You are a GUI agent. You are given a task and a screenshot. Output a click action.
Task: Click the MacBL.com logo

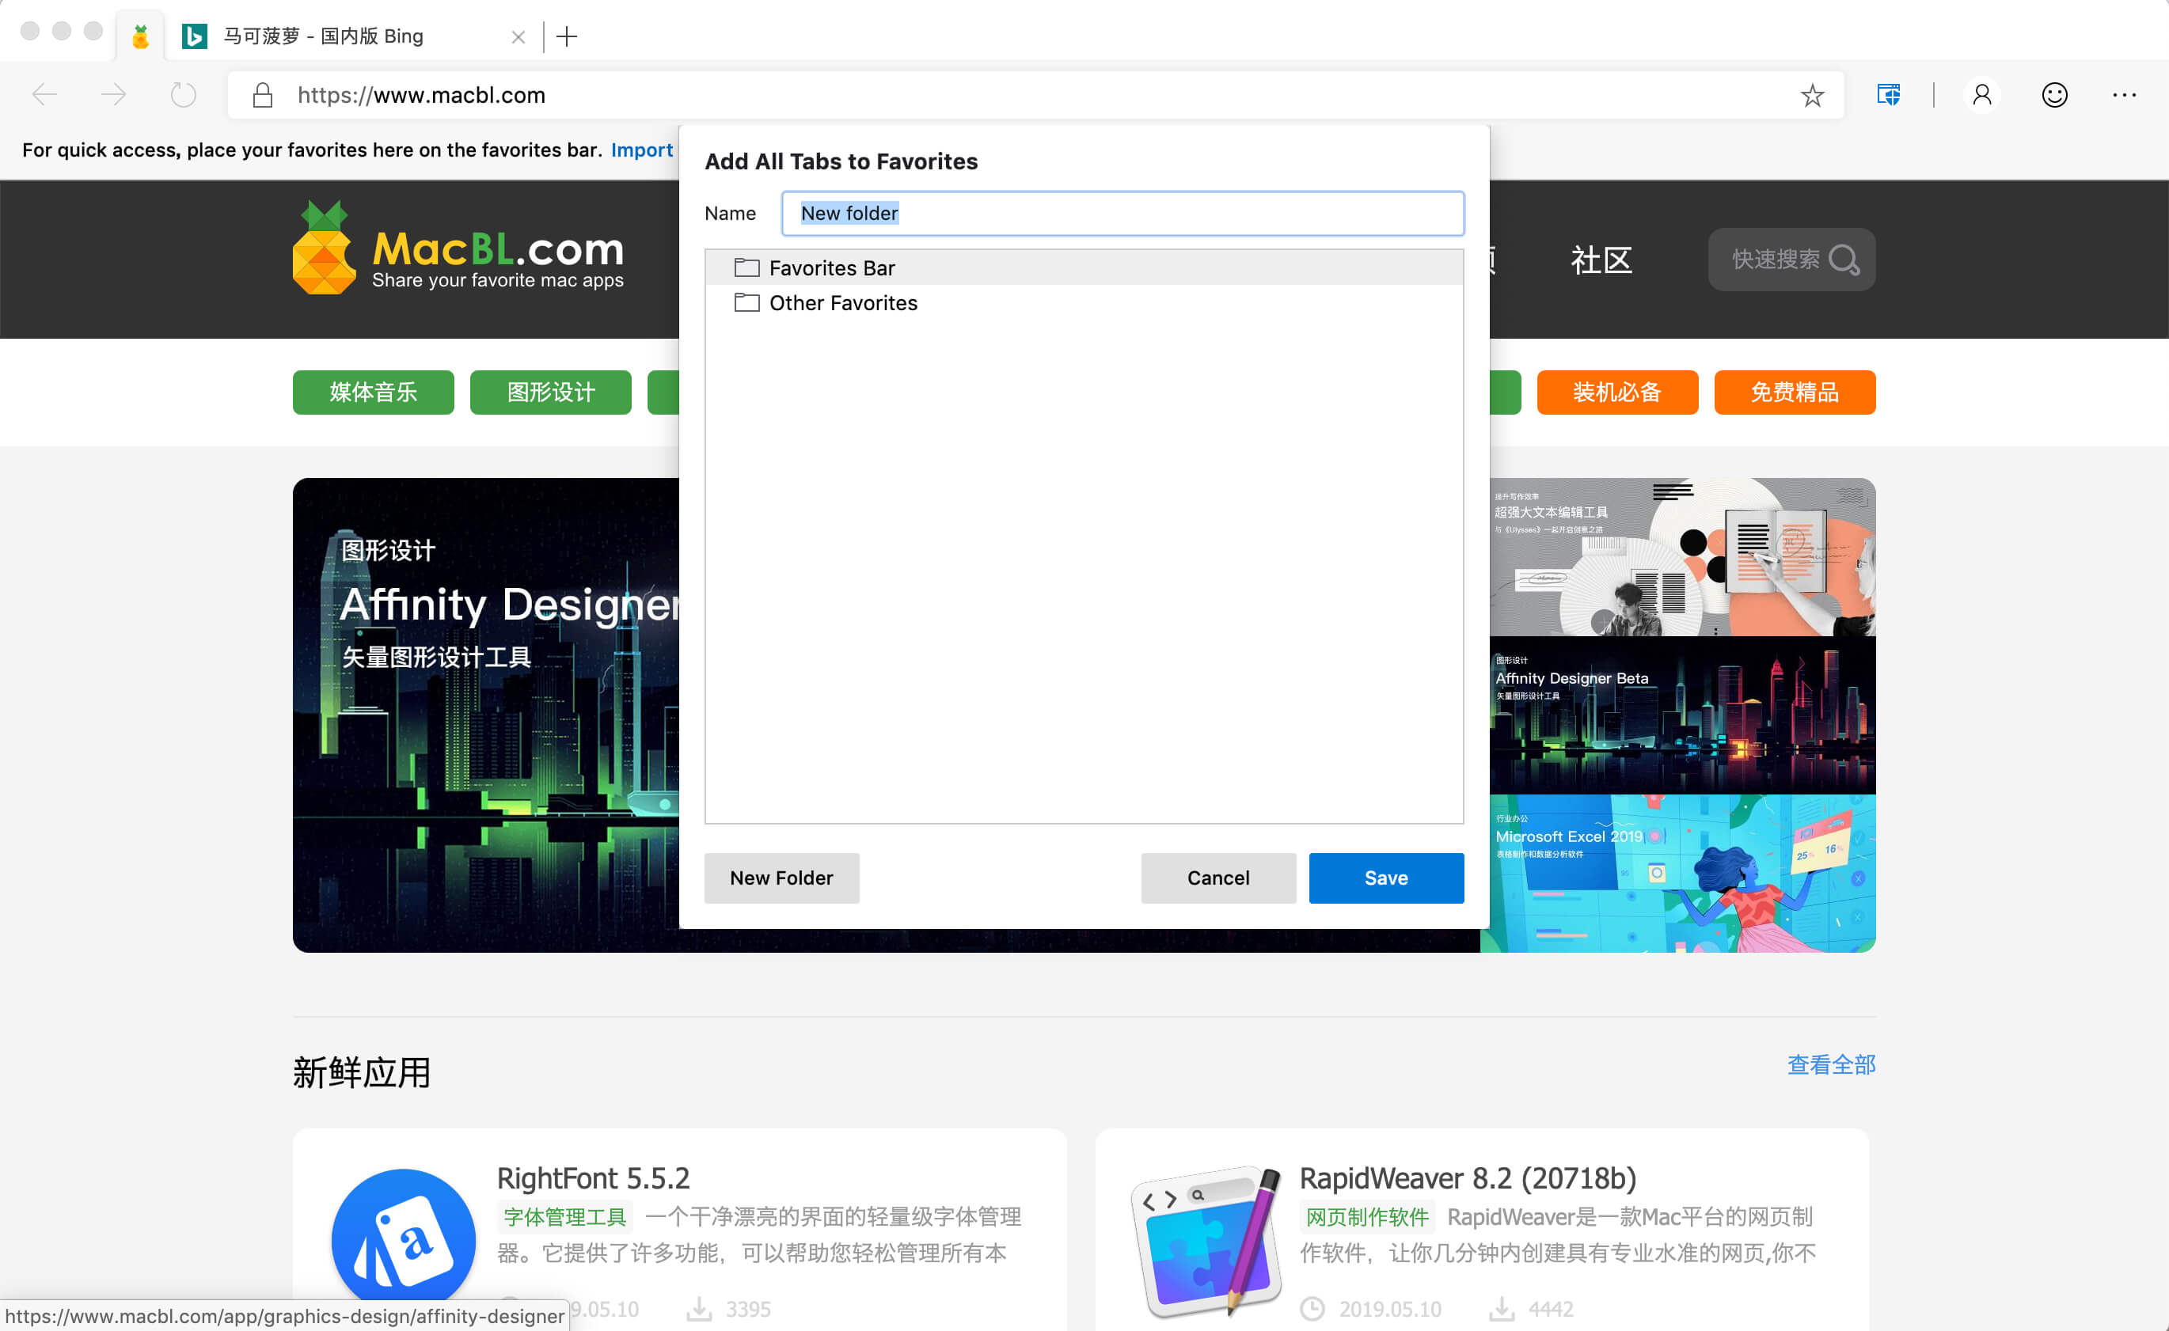(458, 248)
